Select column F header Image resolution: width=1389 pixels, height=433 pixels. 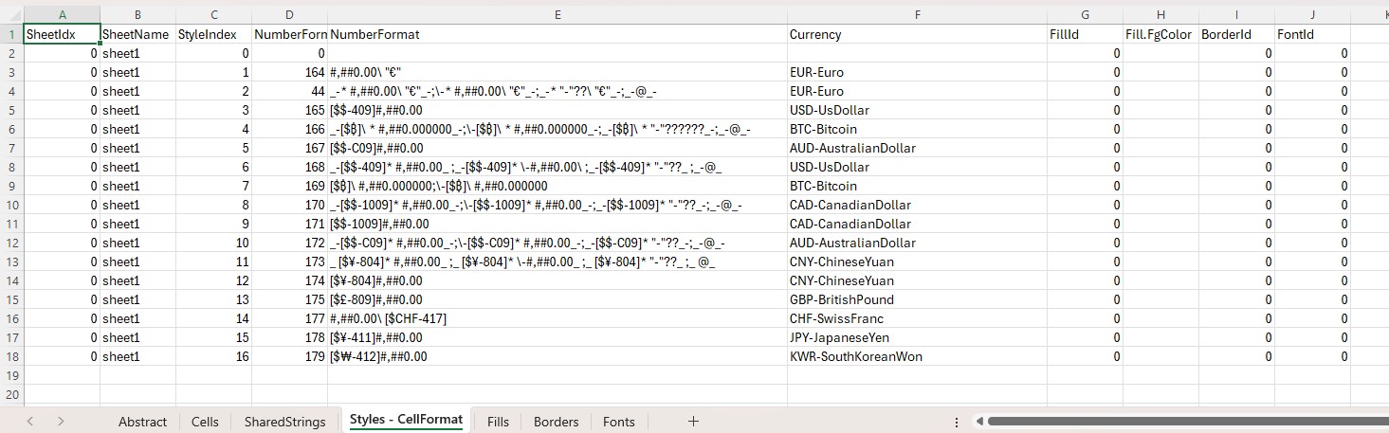pos(917,14)
